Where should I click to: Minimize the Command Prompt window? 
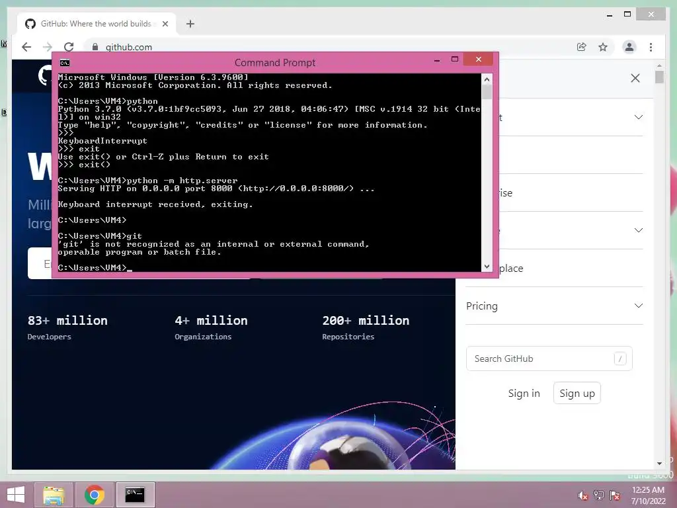437,60
